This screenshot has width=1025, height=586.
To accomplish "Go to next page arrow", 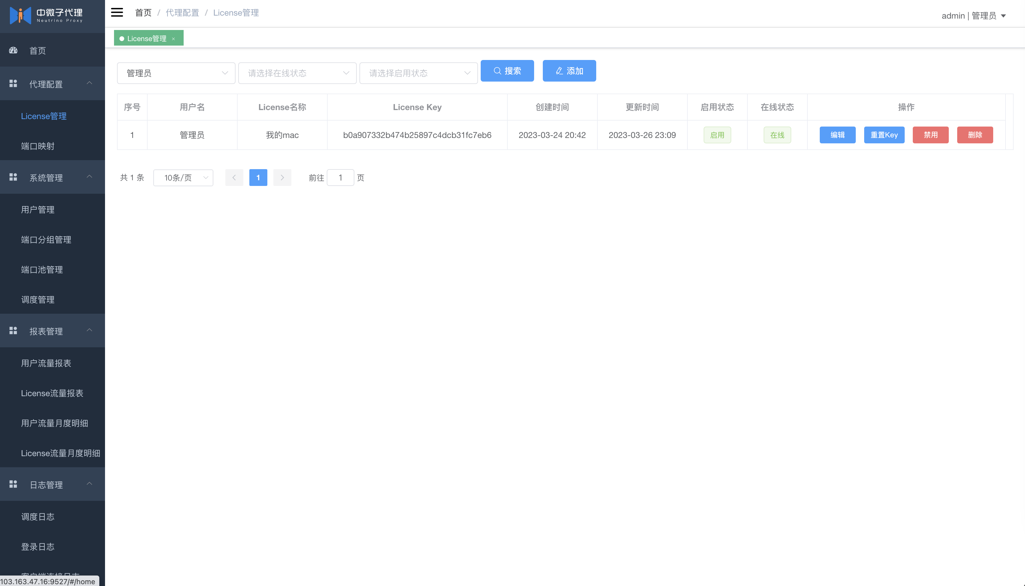I will pyautogui.click(x=282, y=178).
